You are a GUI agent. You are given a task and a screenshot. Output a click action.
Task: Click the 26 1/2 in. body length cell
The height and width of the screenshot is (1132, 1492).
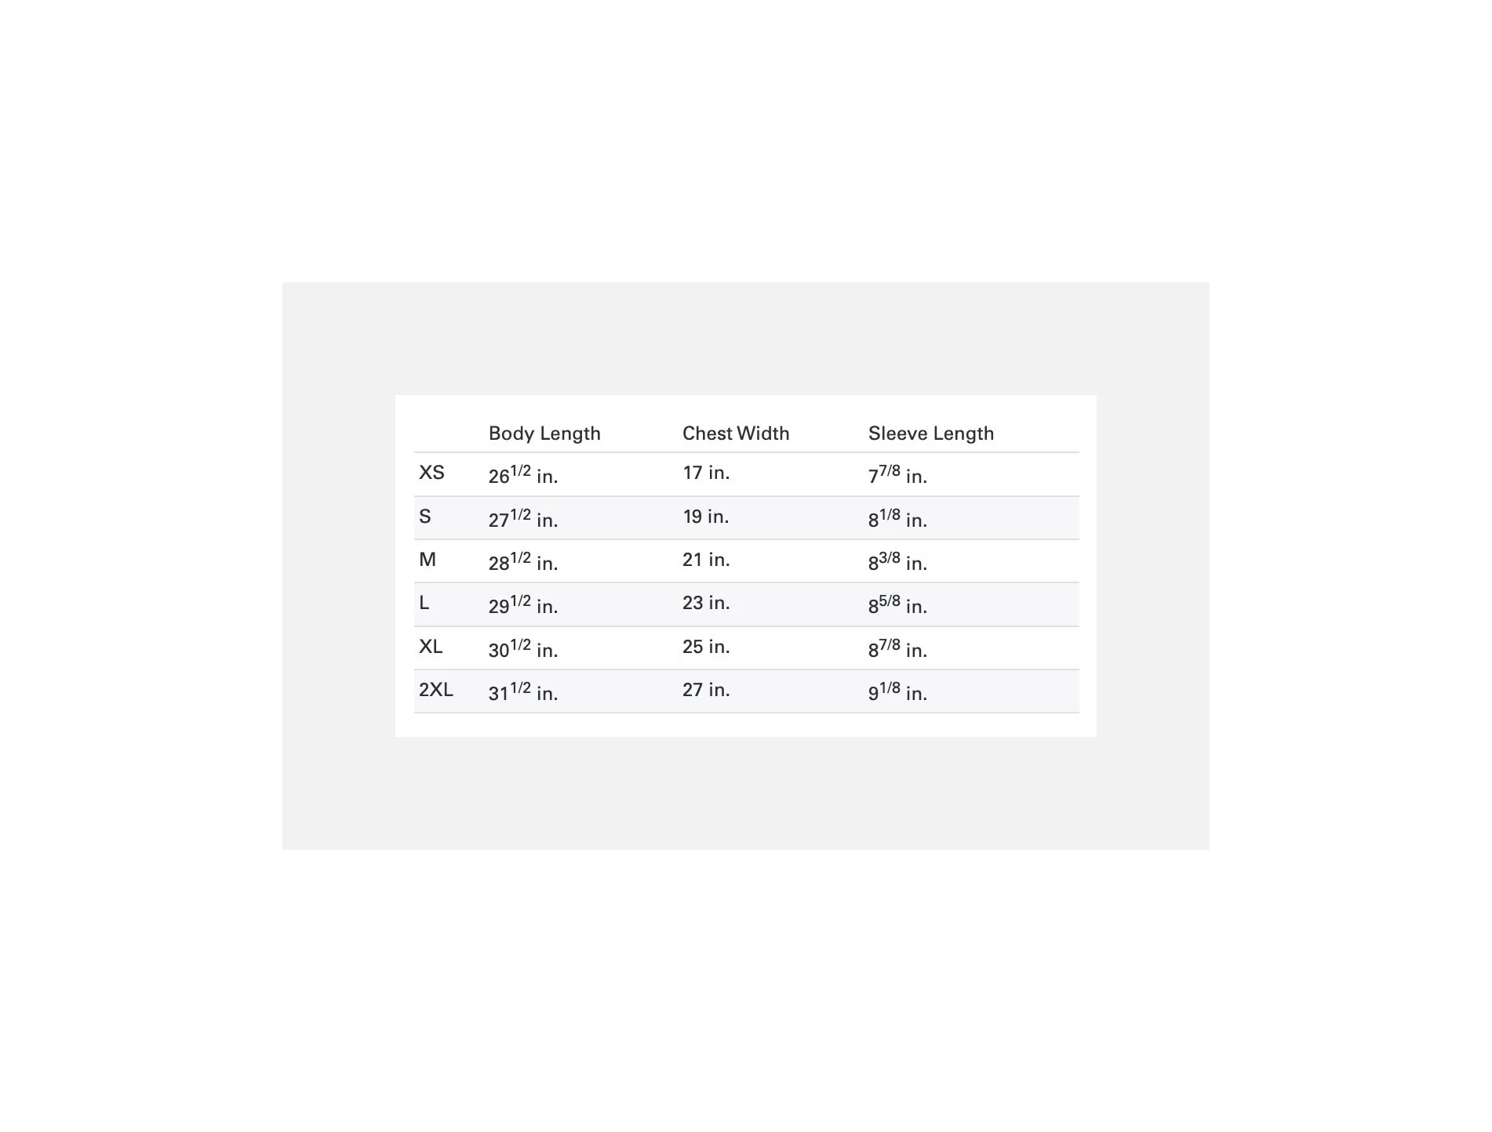523,474
